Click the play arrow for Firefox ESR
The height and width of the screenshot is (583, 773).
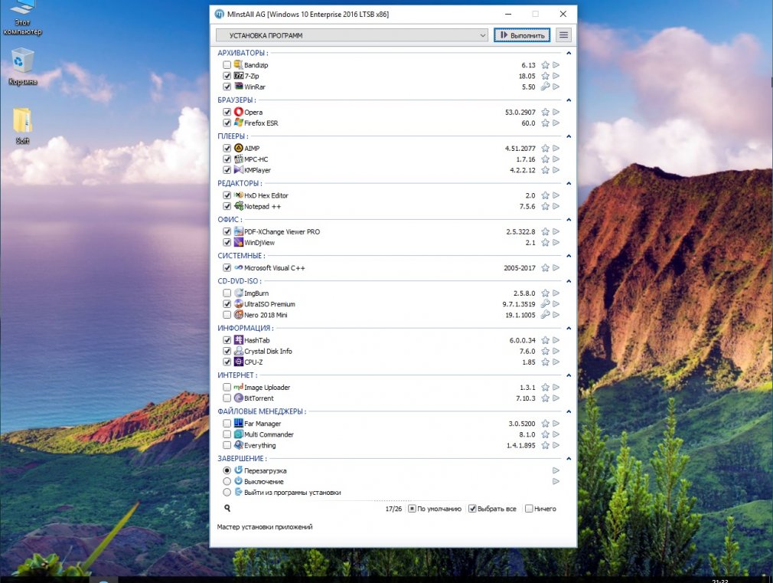(x=556, y=123)
